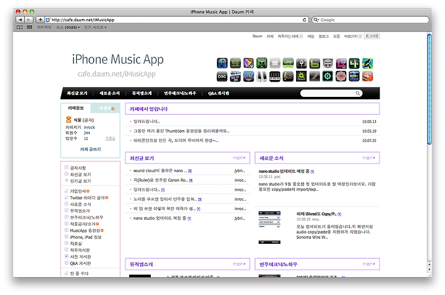Click the blue vertical scrollbar thumb
445x295 pixels.
tap(430, 89)
